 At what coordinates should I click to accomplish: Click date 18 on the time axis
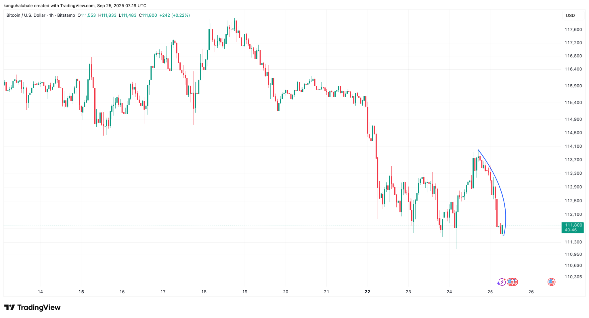(204, 292)
